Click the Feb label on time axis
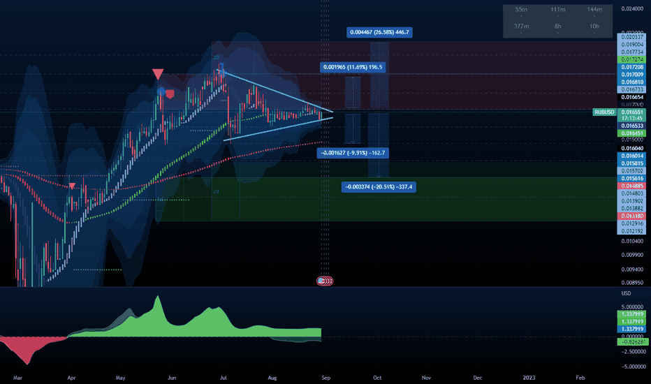The image size is (651, 384). tap(580, 378)
